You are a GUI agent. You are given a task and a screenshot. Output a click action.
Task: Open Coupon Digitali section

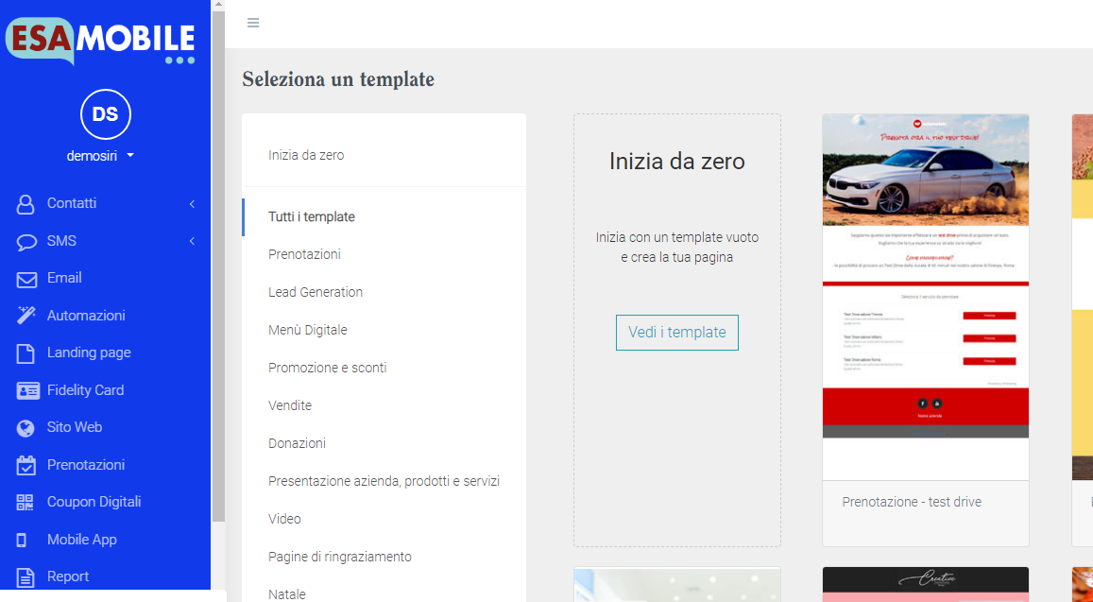(x=94, y=502)
